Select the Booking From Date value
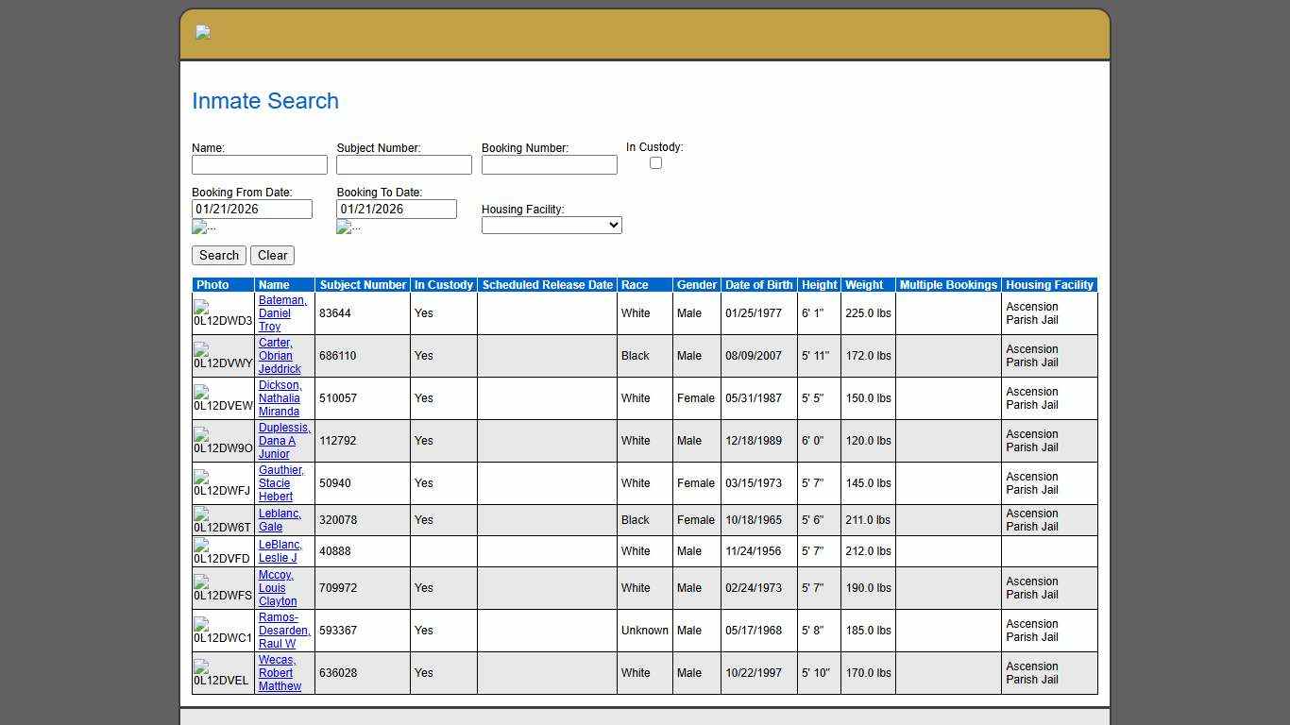1290x725 pixels. pyautogui.click(x=251, y=209)
